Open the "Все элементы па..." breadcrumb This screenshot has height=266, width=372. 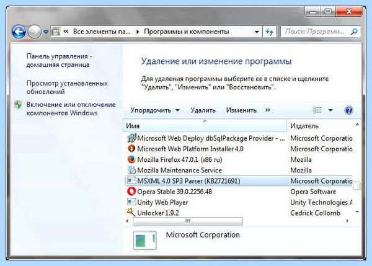tap(102, 32)
